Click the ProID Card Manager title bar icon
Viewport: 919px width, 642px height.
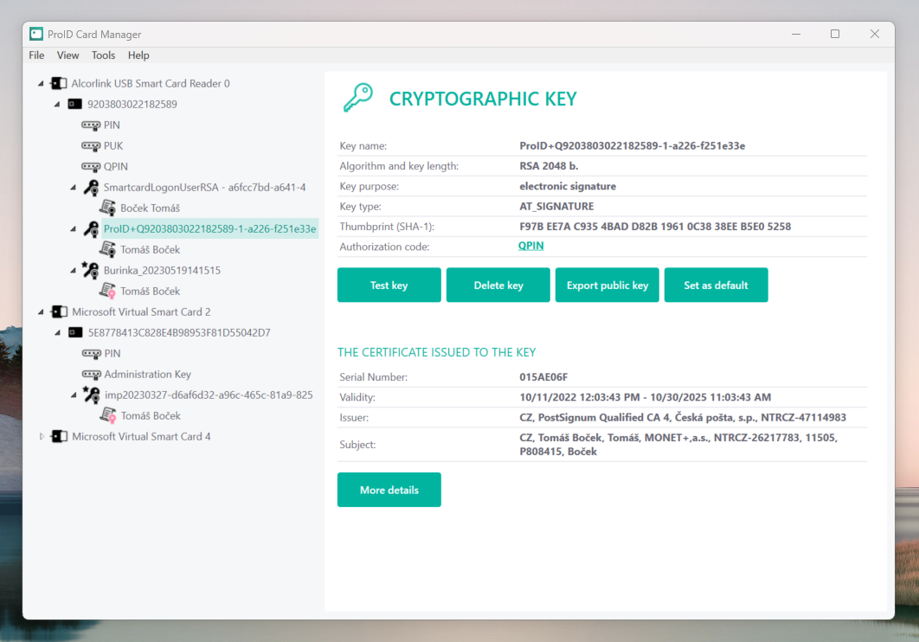[36, 34]
